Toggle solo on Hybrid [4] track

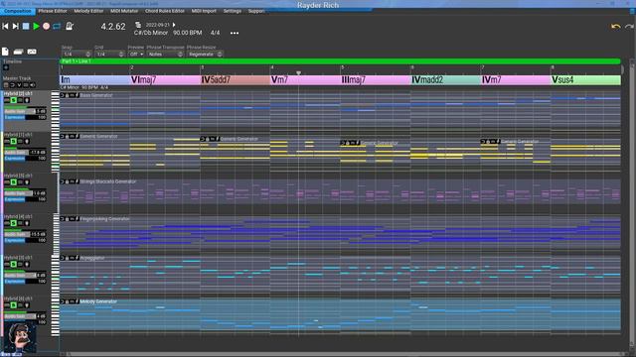click(13, 223)
